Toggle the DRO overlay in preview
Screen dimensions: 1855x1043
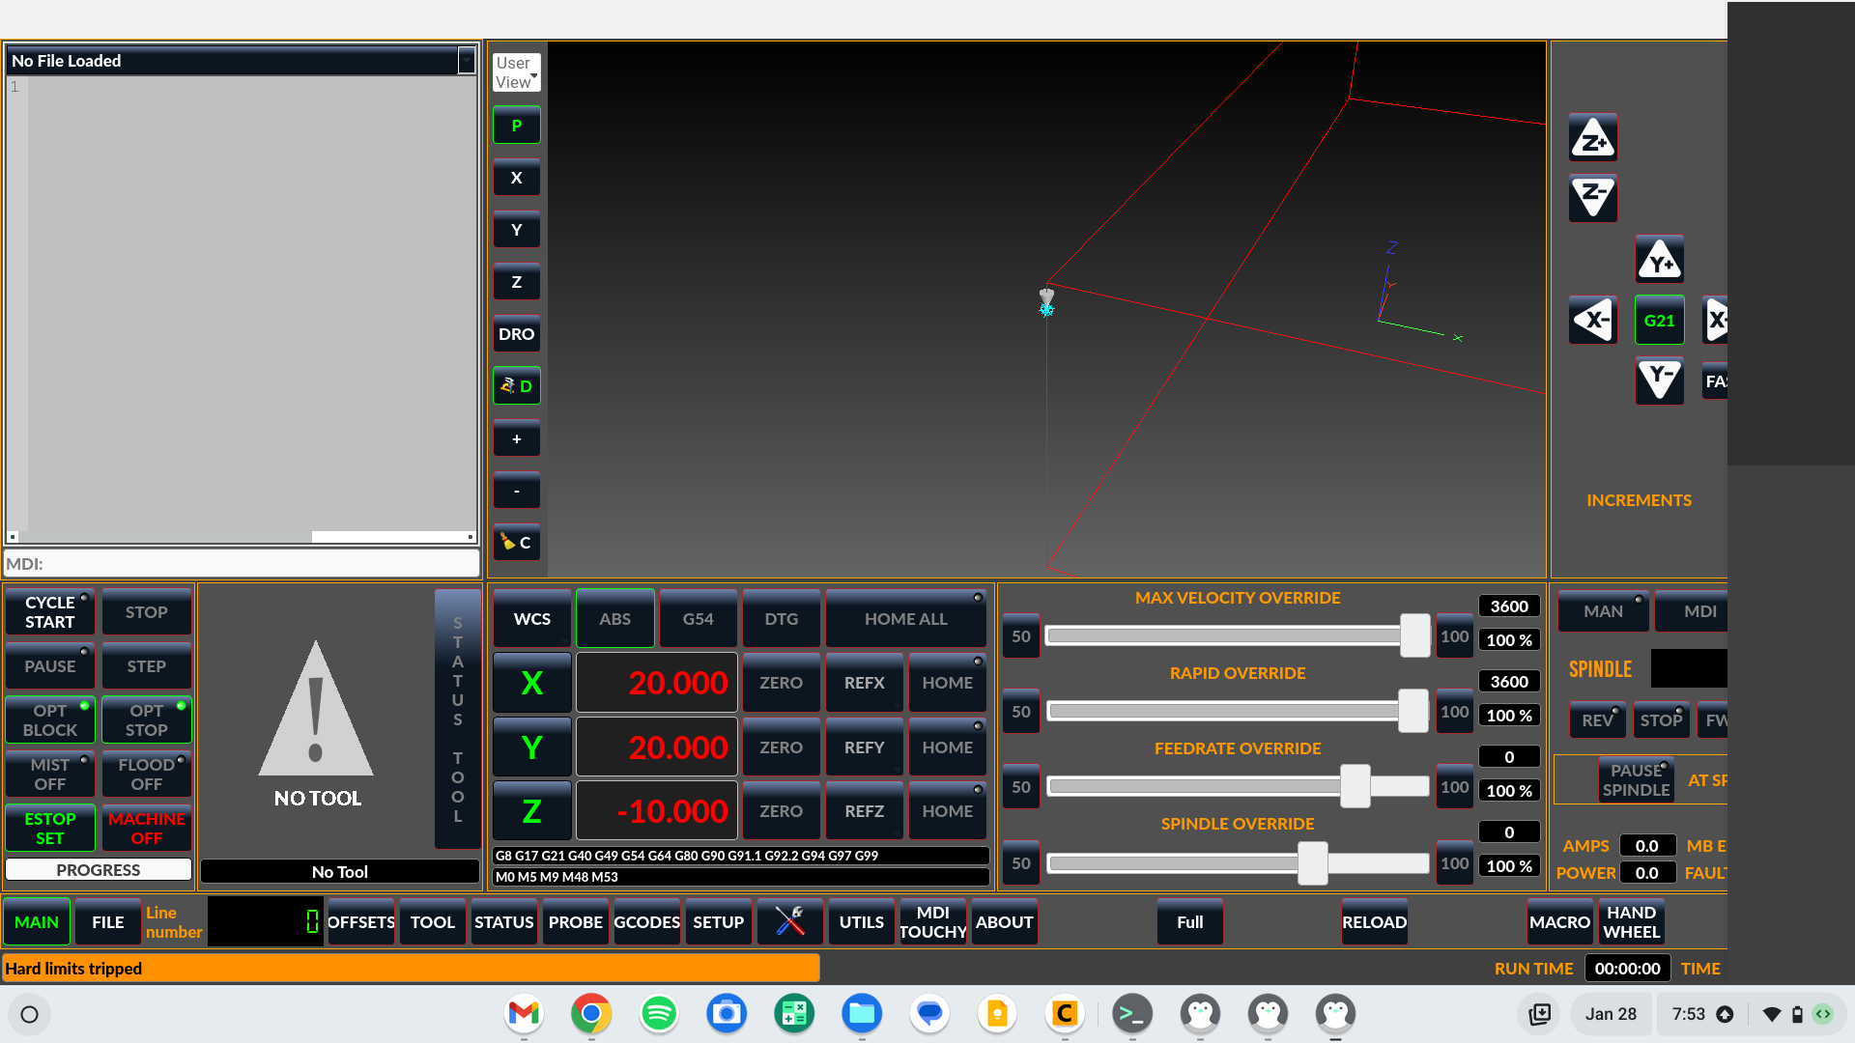[517, 334]
